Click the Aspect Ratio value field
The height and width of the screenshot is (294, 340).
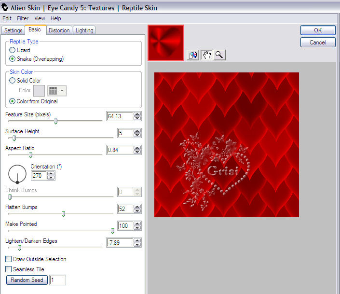coord(119,150)
